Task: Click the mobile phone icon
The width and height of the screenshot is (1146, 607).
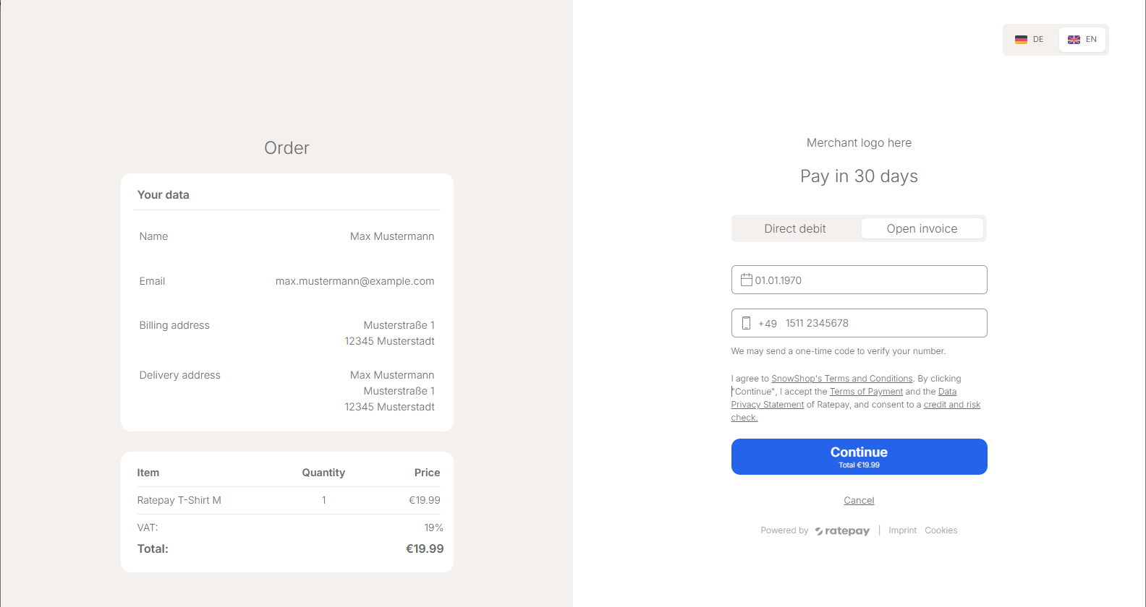Action: click(x=746, y=323)
